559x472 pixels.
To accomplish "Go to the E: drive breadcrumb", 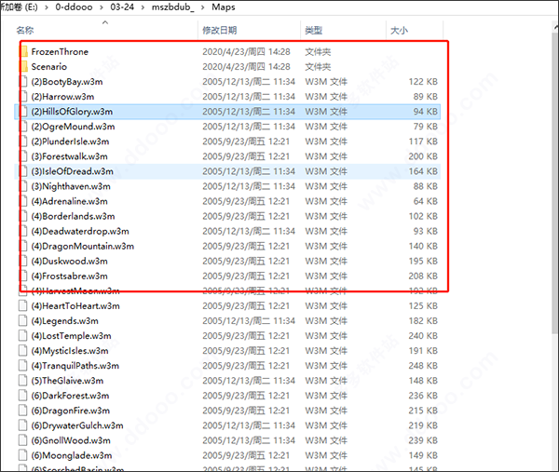I will coord(19,7).
